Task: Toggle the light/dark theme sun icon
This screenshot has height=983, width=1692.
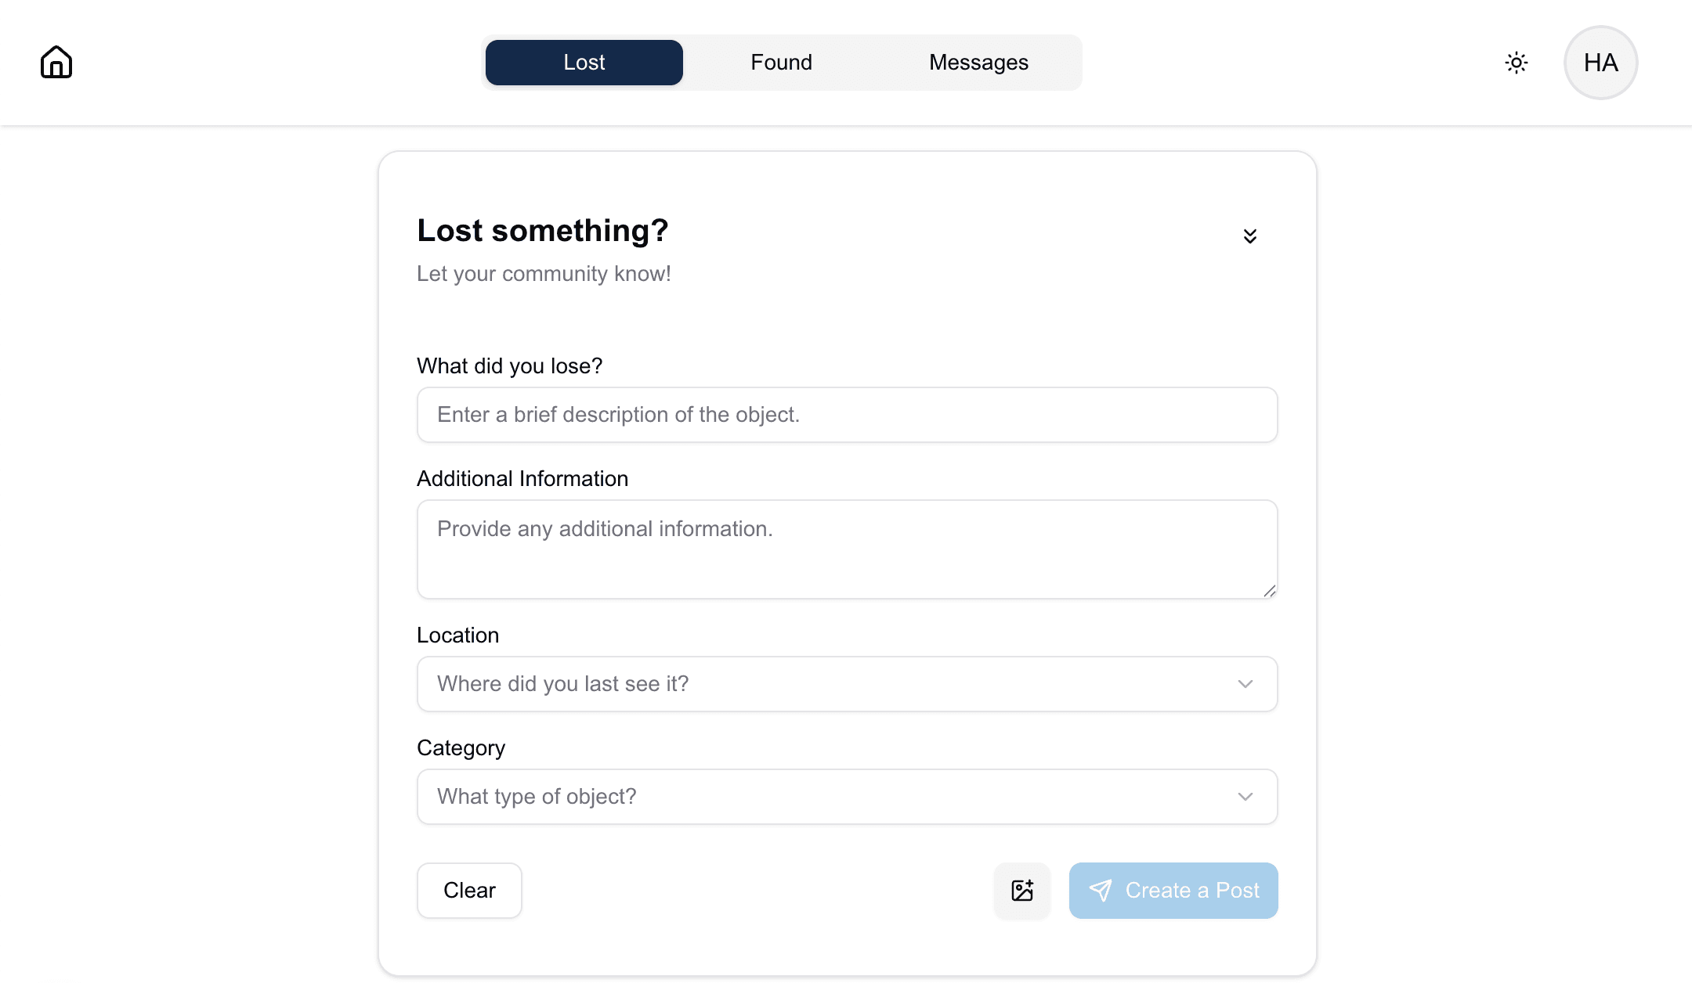Action: 1517,63
